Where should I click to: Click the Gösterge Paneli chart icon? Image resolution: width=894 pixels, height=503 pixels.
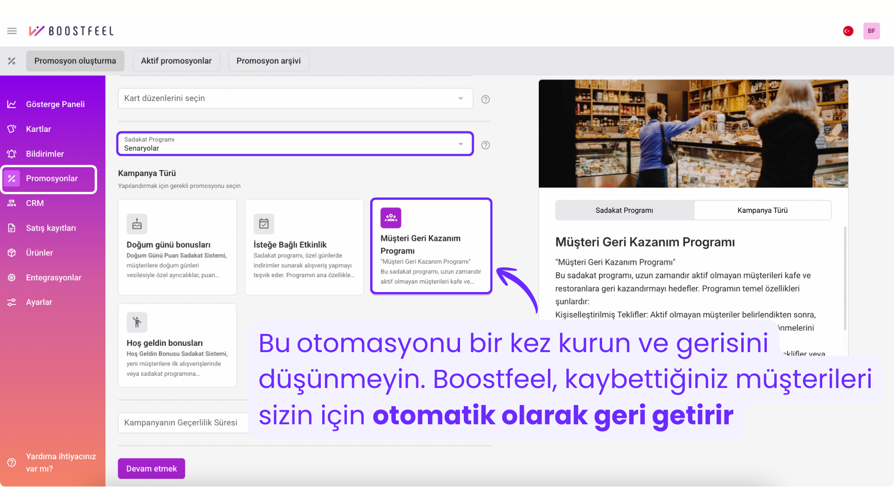pyautogui.click(x=12, y=104)
